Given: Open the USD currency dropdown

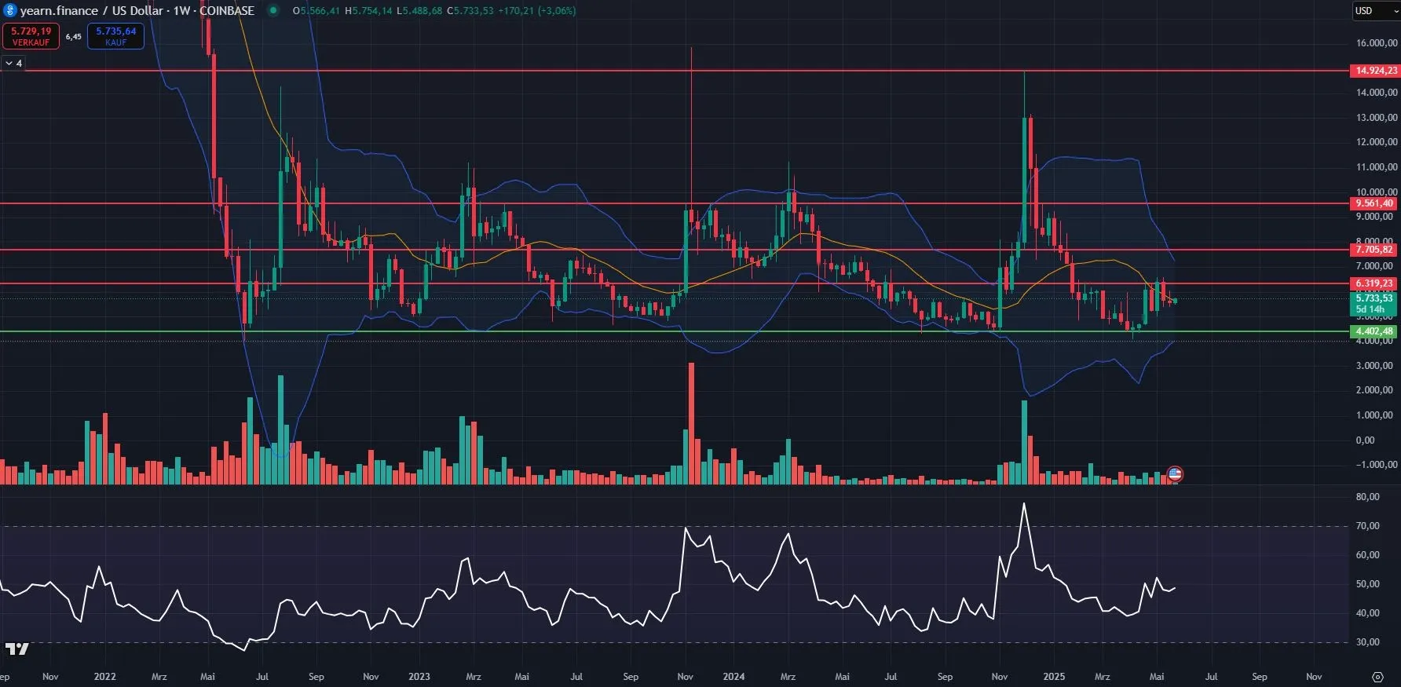Looking at the screenshot, I should 1376,11.
